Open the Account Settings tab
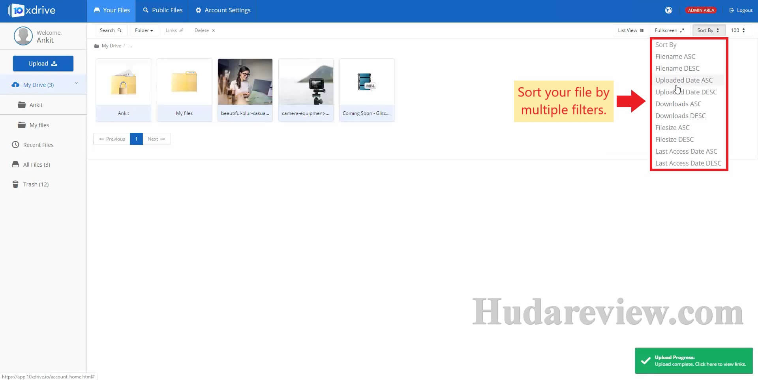 point(223,10)
